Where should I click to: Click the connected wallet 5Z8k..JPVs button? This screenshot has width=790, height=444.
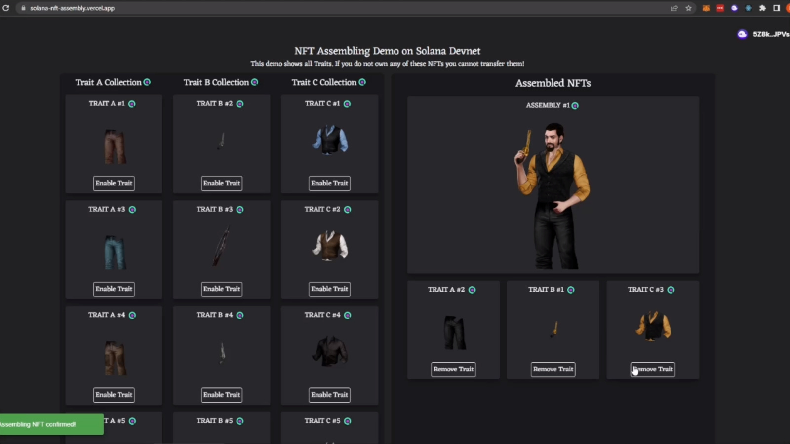[763, 34]
